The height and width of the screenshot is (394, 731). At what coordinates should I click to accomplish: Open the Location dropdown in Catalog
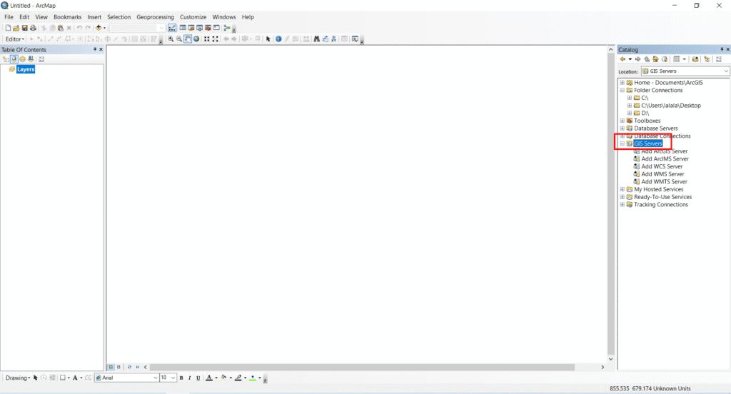[x=726, y=71]
